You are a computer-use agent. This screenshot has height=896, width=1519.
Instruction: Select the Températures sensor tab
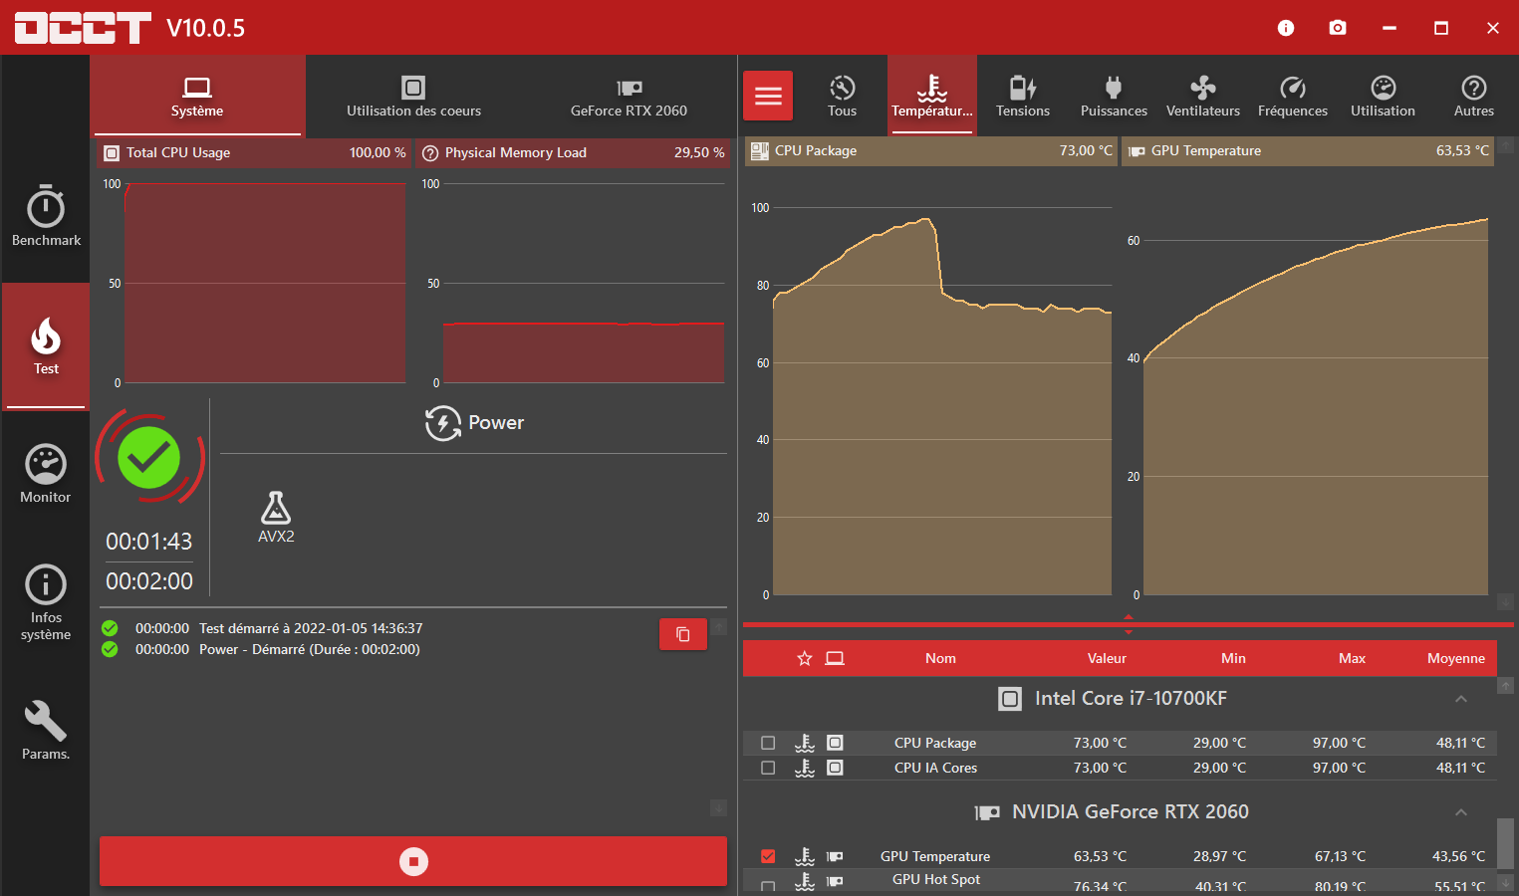(x=932, y=96)
